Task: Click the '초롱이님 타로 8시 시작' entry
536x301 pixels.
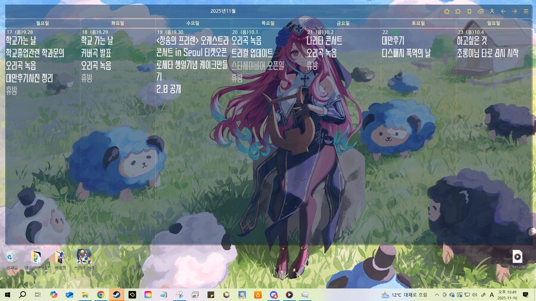Action: [488, 53]
